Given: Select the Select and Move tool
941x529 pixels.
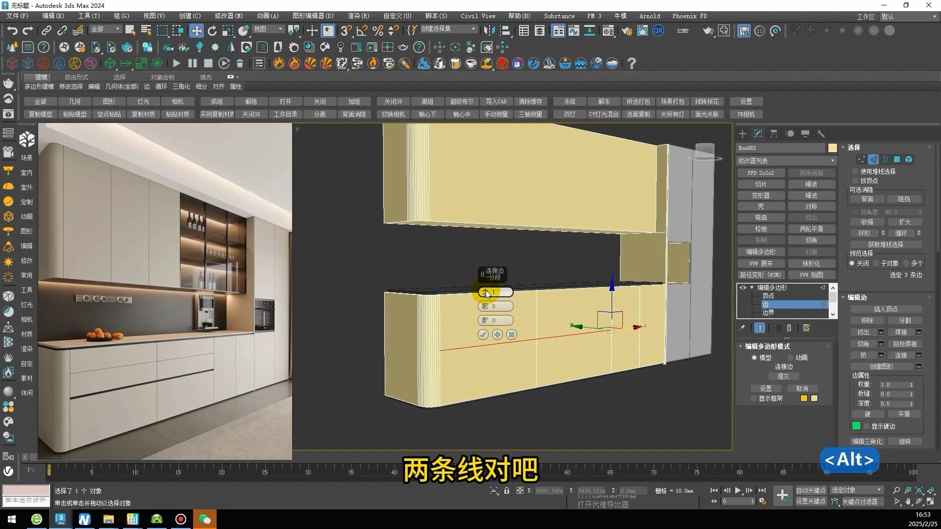Looking at the screenshot, I should pyautogui.click(x=197, y=30).
